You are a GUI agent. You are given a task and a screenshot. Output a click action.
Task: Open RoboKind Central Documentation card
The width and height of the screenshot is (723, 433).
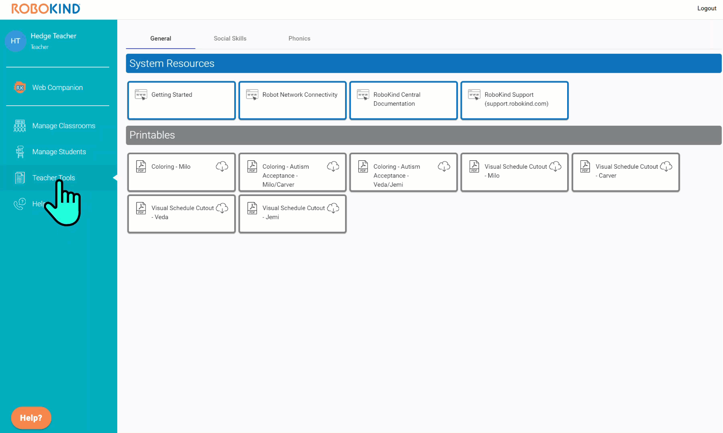click(x=403, y=100)
